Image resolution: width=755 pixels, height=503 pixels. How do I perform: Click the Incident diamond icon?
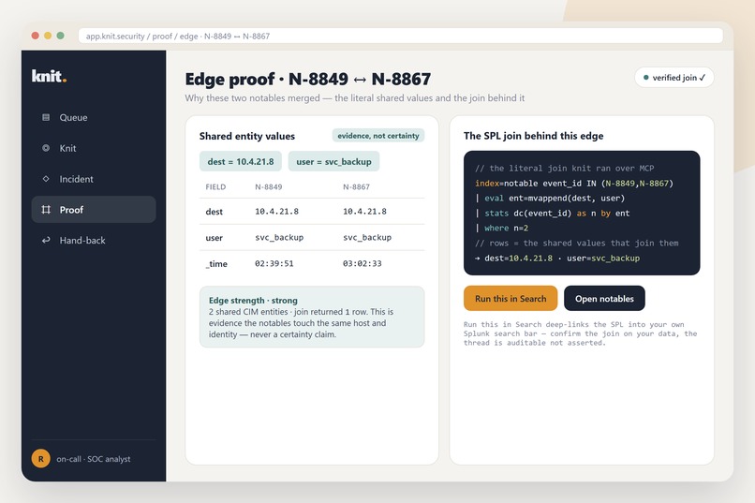(46, 179)
